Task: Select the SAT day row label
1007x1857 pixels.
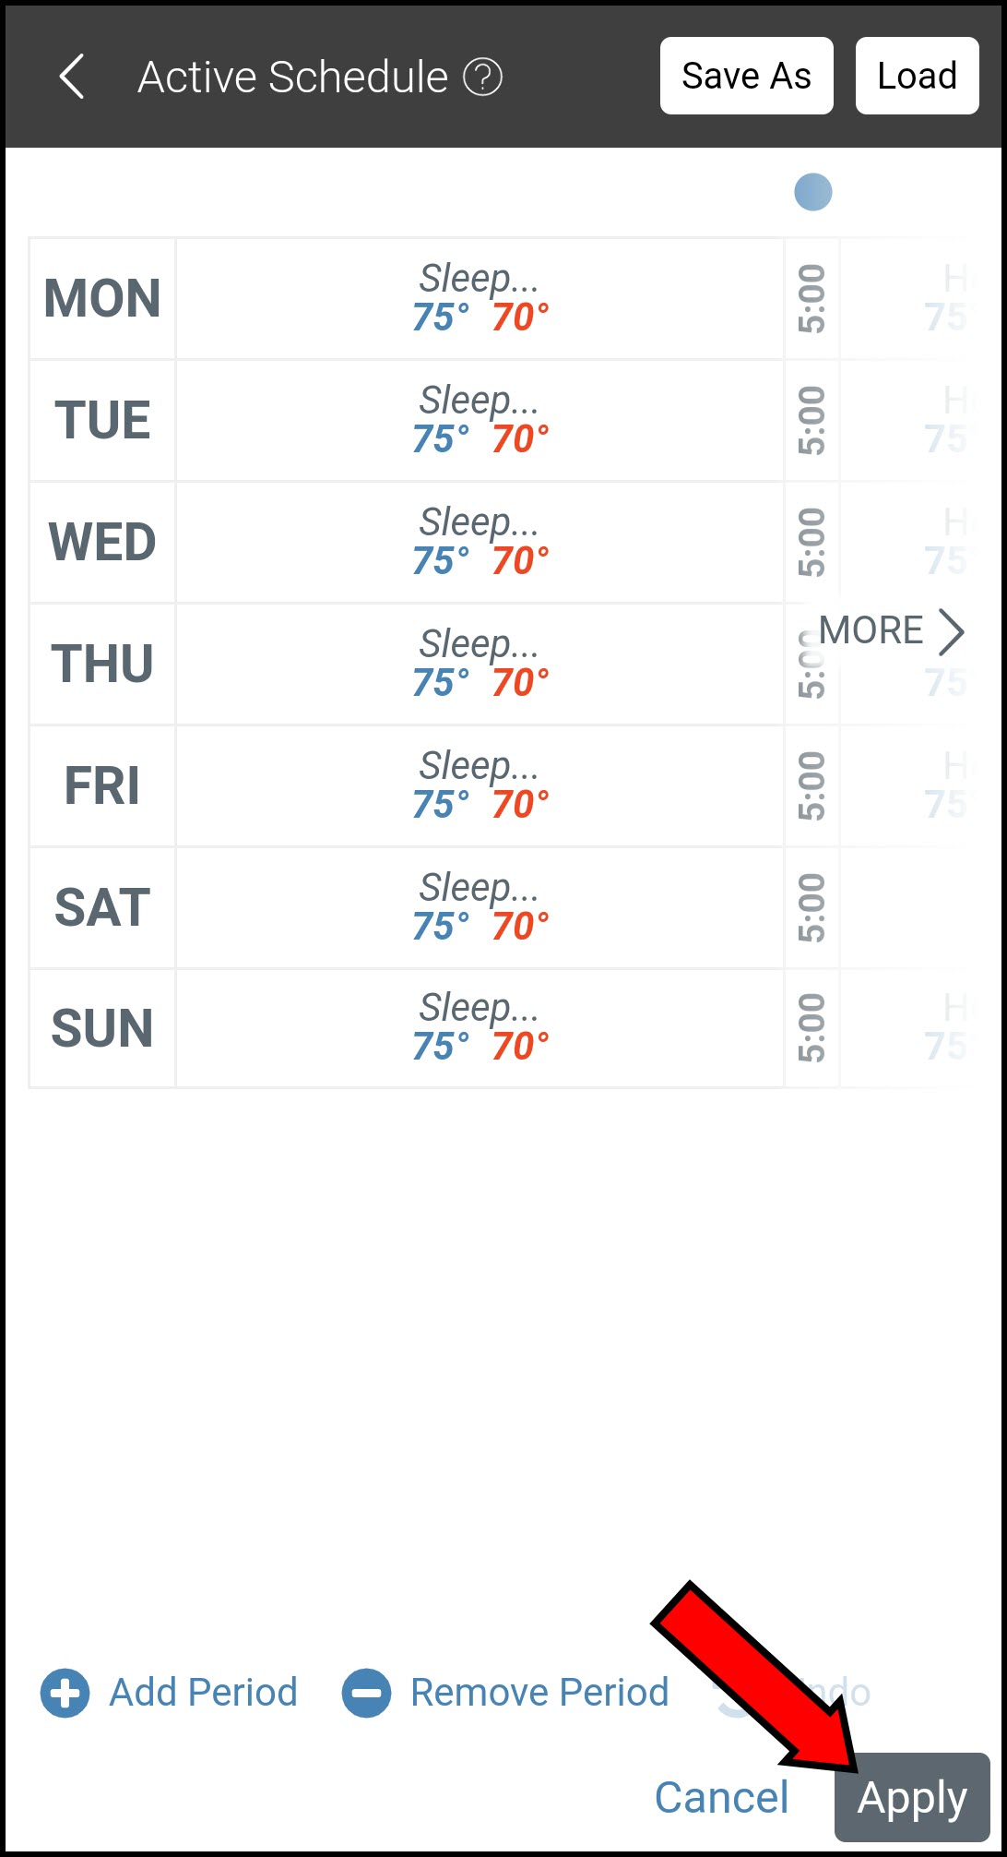Action: pos(102,908)
